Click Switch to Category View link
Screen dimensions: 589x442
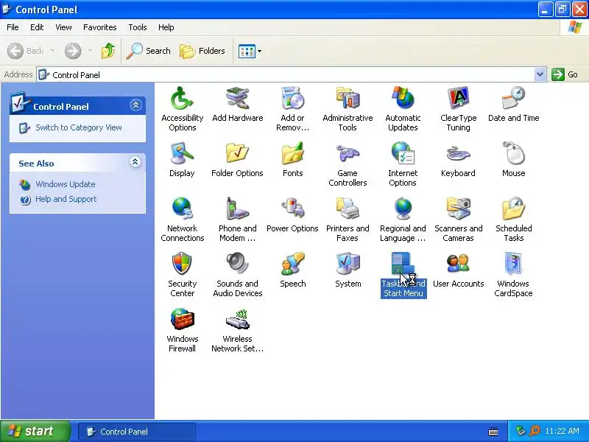click(x=79, y=127)
